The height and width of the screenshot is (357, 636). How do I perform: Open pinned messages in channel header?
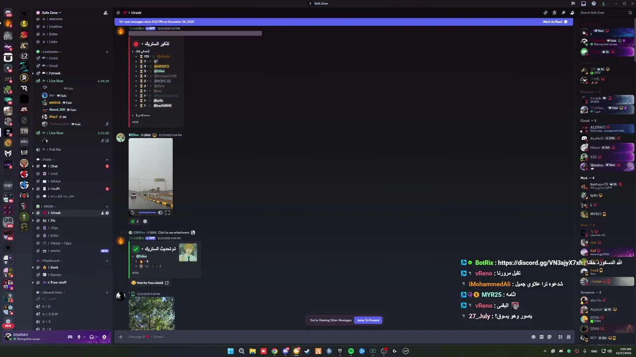click(563, 12)
